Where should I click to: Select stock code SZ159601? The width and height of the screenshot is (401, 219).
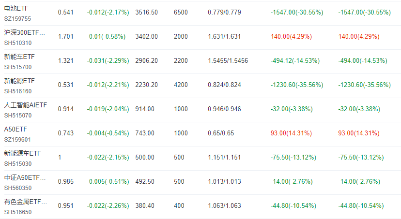tap(17, 140)
